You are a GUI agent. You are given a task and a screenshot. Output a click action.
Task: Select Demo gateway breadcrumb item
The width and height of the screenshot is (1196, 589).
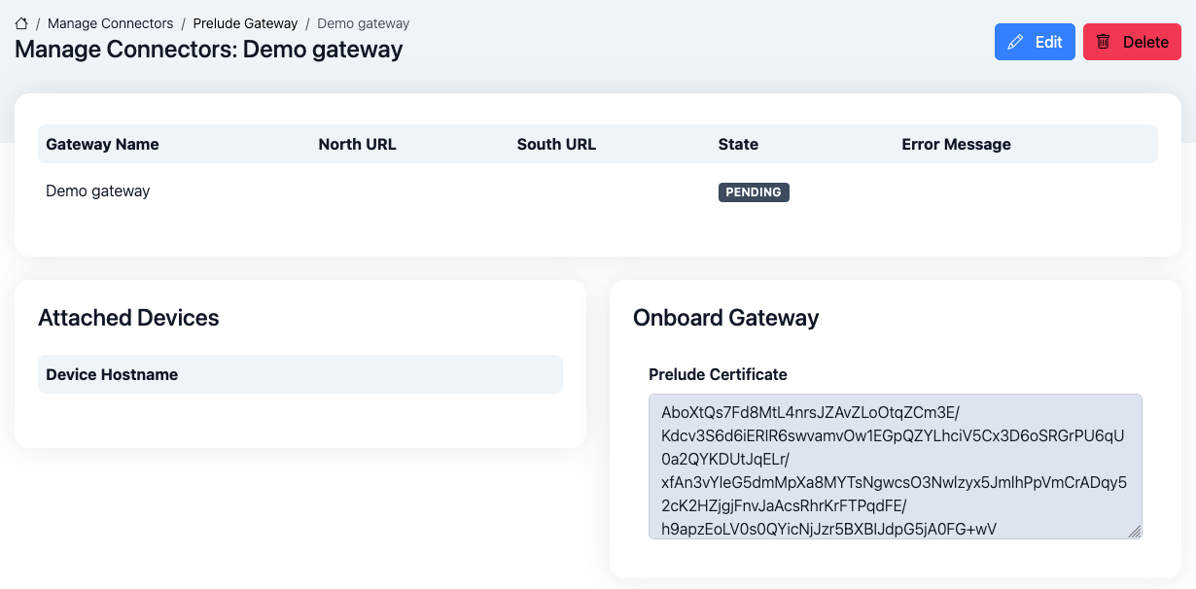[363, 23]
